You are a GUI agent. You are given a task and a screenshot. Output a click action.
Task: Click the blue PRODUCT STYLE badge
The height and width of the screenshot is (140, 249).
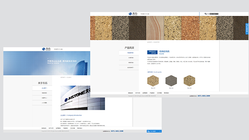152,52
